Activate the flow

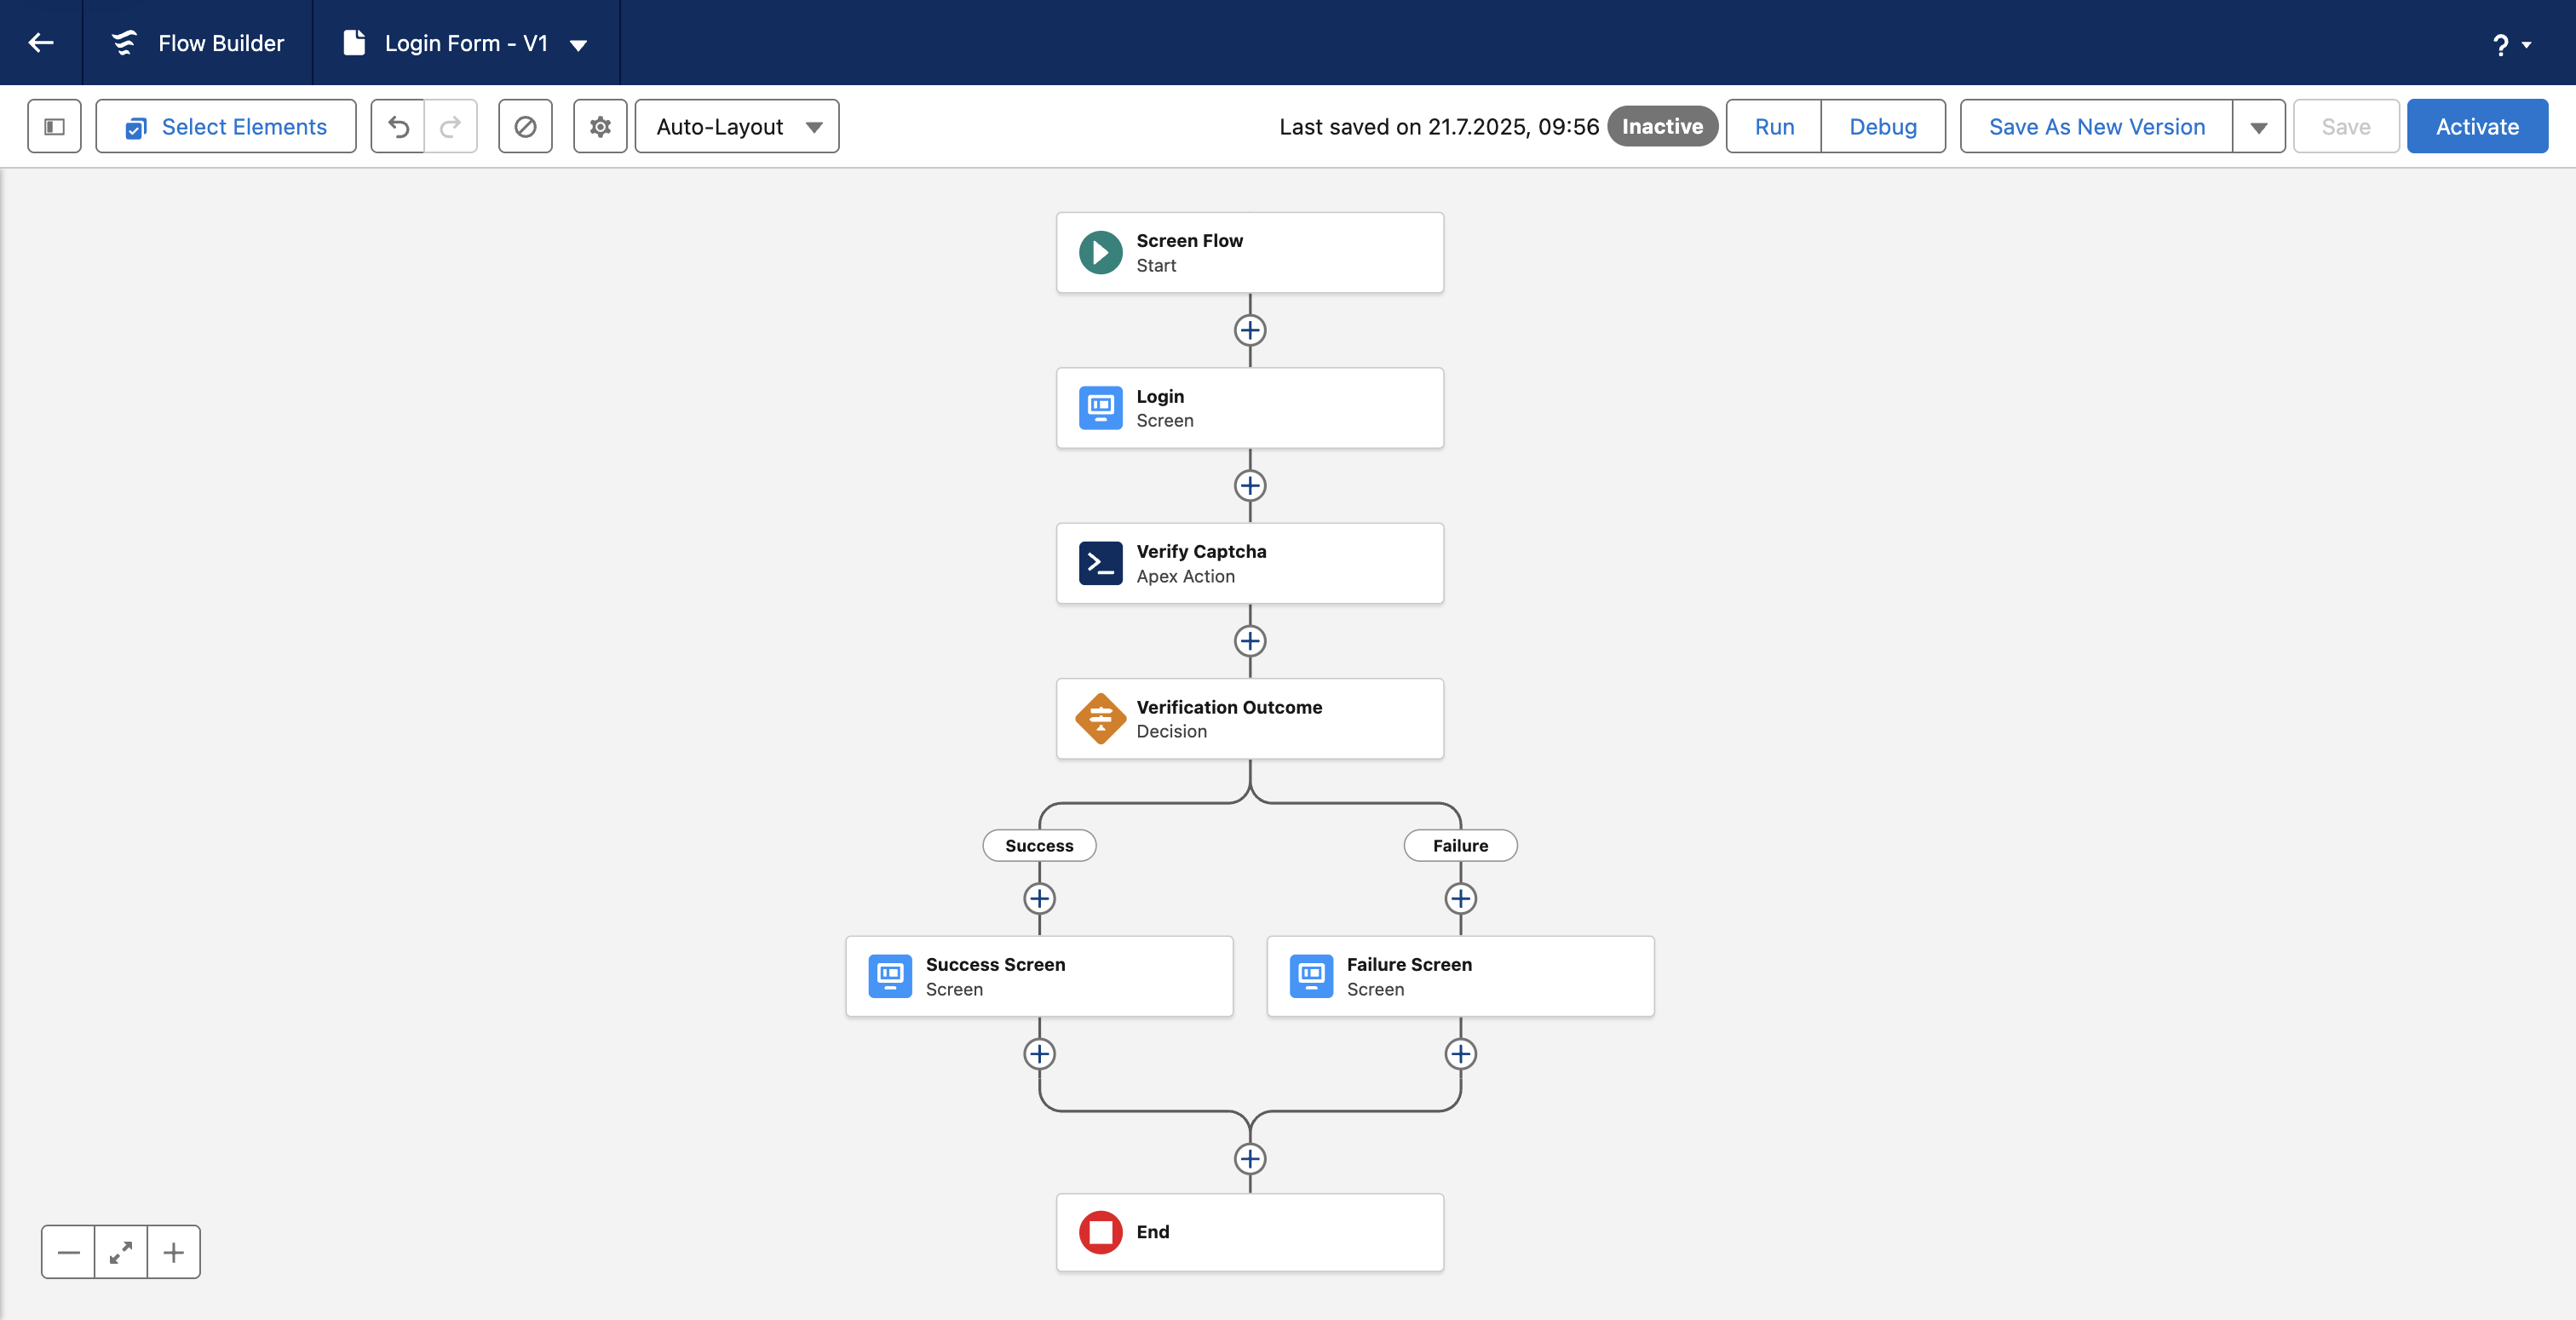pos(2477,127)
